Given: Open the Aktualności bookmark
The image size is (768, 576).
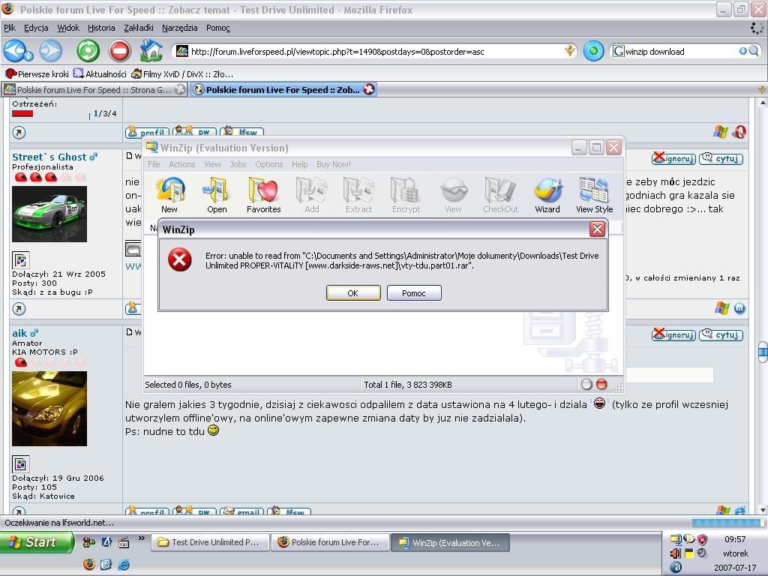Looking at the screenshot, I should click(x=100, y=74).
